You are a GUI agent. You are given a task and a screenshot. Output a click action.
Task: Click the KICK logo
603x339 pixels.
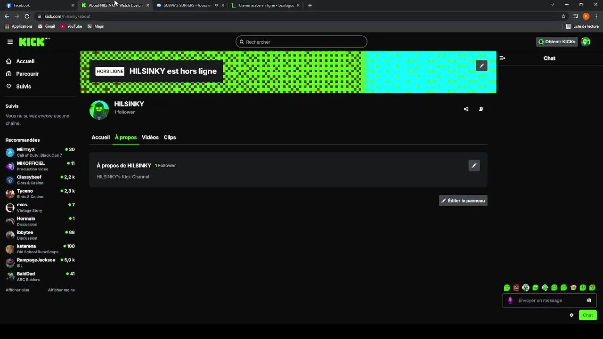tap(34, 42)
